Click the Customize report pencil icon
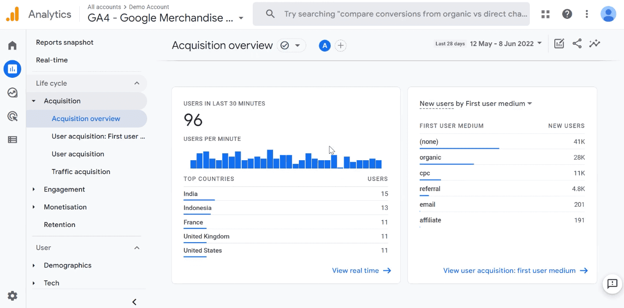 559,44
